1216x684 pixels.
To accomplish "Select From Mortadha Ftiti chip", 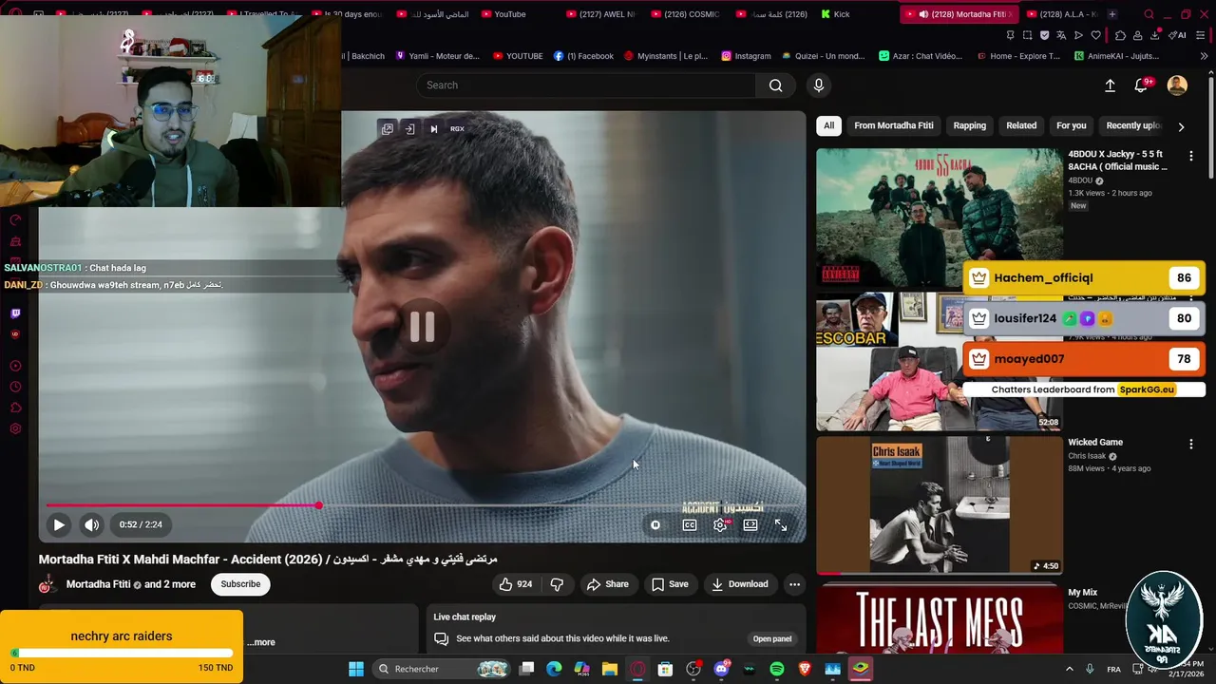I will click(x=893, y=125).
